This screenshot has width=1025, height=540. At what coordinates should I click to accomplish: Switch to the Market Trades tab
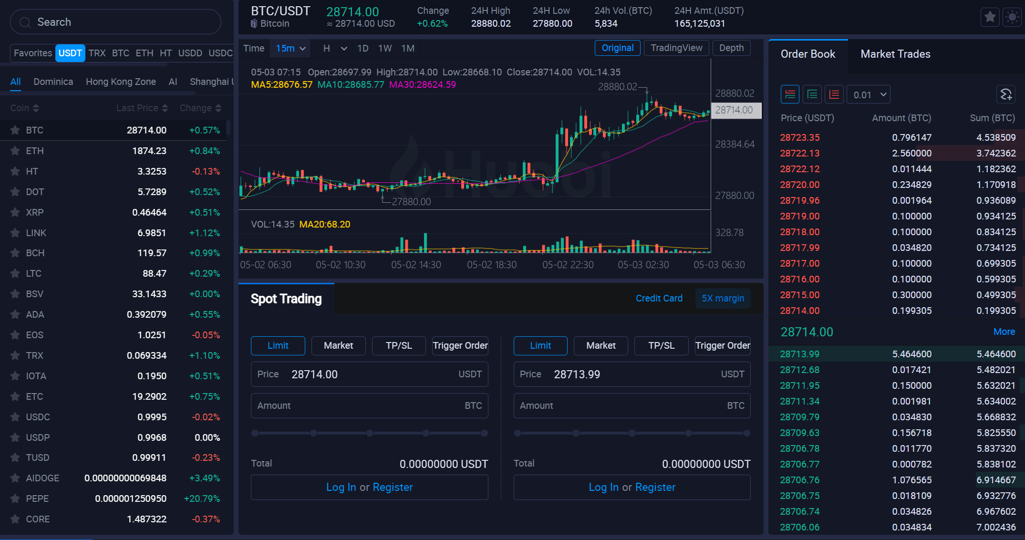tap(895, 54)
